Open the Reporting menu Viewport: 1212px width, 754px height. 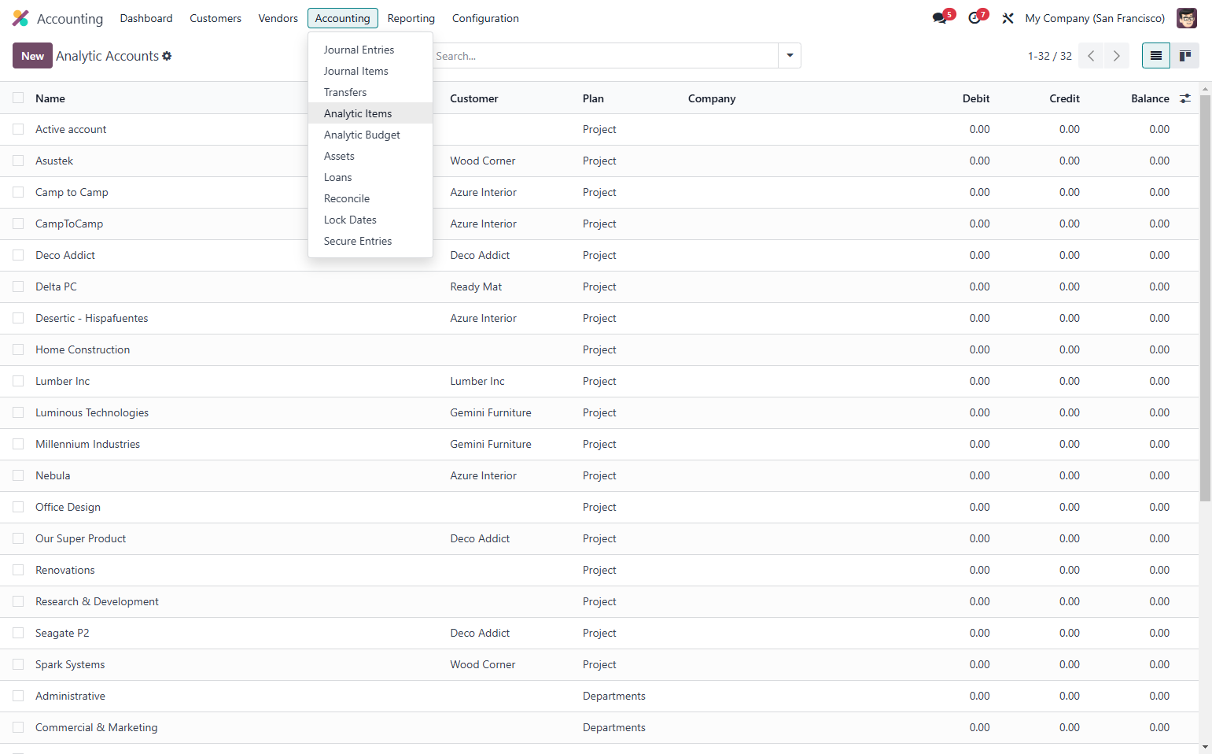click(x=411, y=18)
